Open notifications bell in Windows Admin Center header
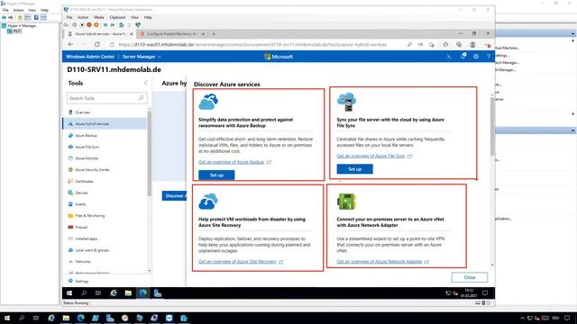The image size is (577, 324). (x=463, y=56)
